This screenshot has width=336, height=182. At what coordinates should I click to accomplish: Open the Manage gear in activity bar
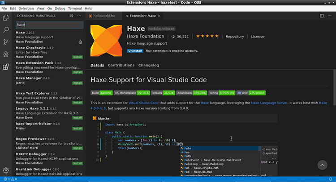pos(6,170)
